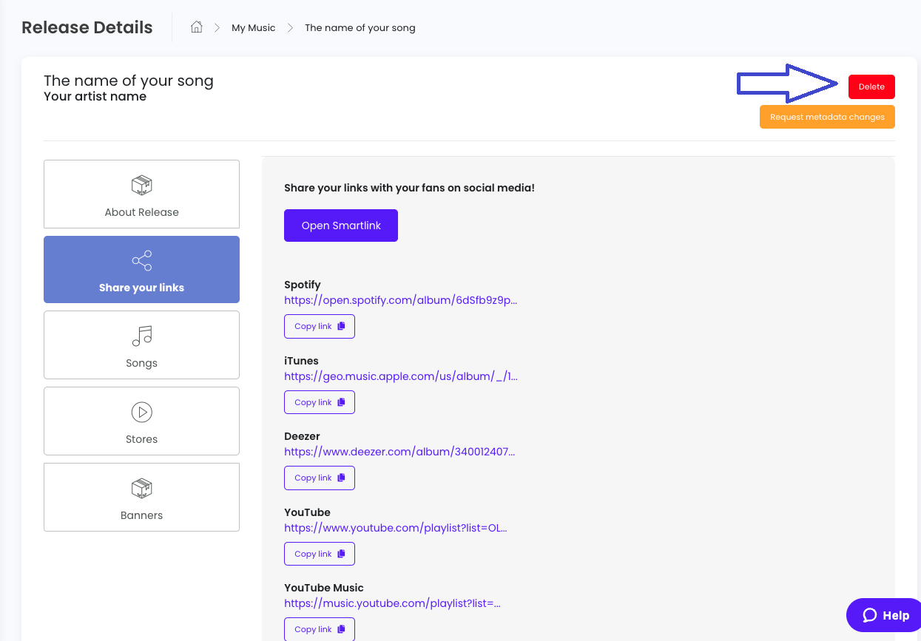Viewport: 921px width, 641px height.
Task: Click the Open Smartlink button
Action: [x=341, y=225]
